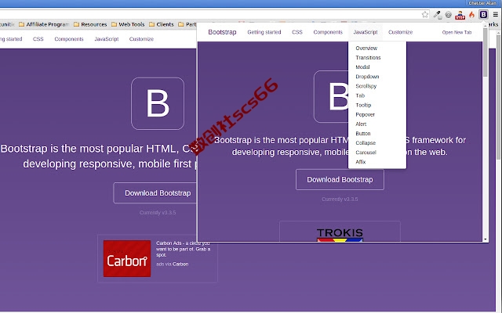Click the Bootstrap B logo on background page
The image size is (502, 313).
click(158, 103)
